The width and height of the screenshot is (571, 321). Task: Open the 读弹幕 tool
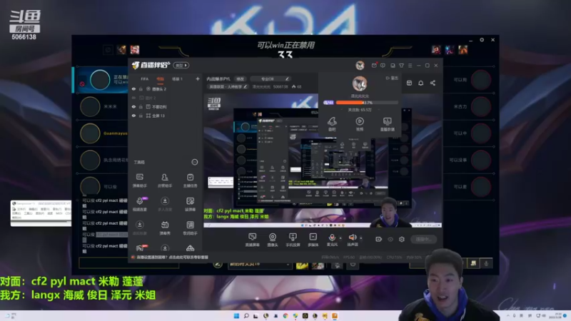point(190,204)
